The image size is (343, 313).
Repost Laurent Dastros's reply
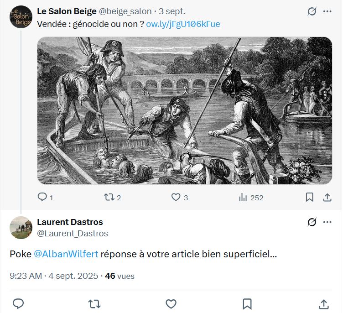coord(94,303)
